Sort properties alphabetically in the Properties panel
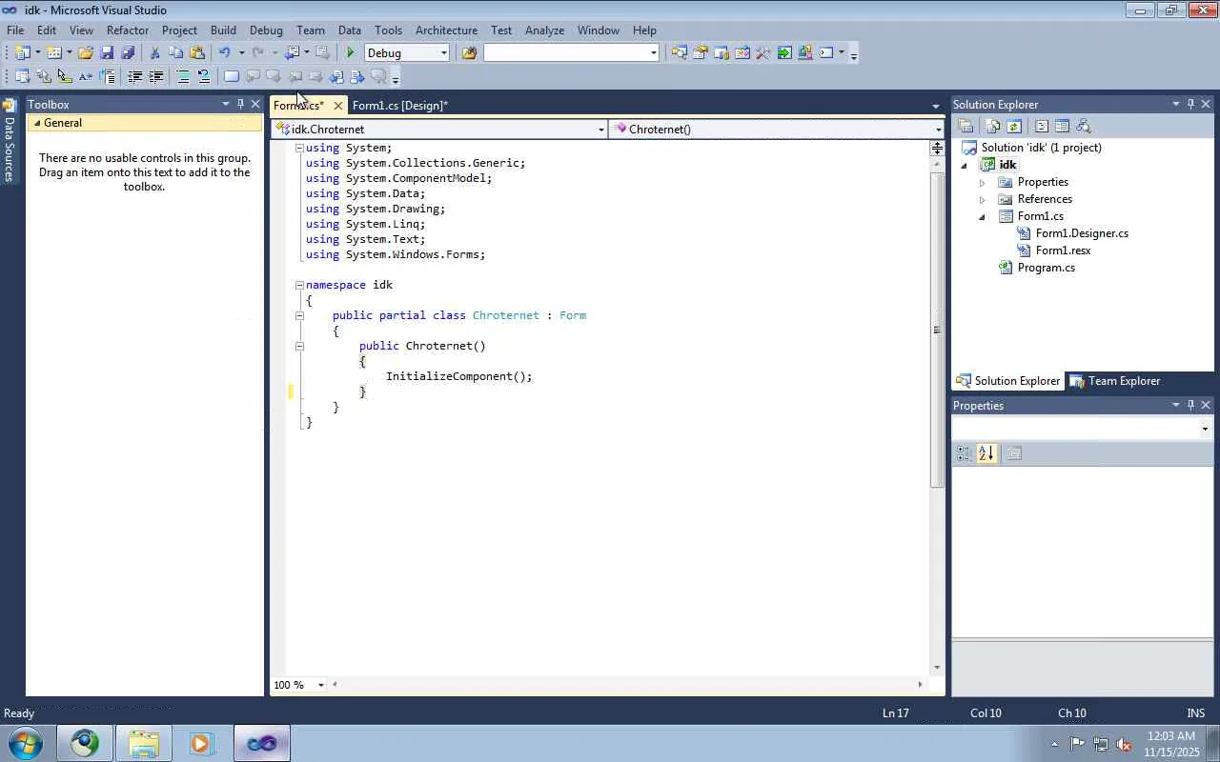This screenshot has height=762, width=1220. (x=986, y=453)
